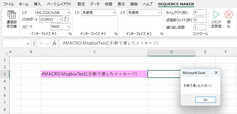Select row 3 header
The width and height of the screenshot is (237, 114).
pos(5,74)
